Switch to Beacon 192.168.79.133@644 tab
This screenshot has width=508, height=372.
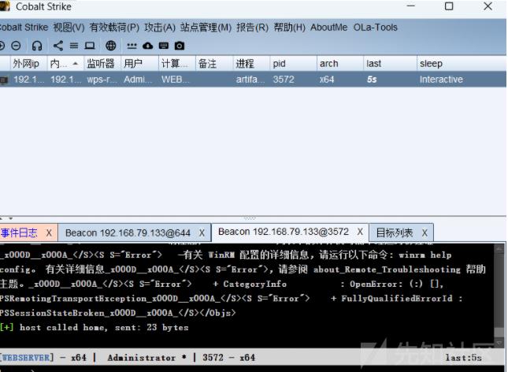pos(128,232)
